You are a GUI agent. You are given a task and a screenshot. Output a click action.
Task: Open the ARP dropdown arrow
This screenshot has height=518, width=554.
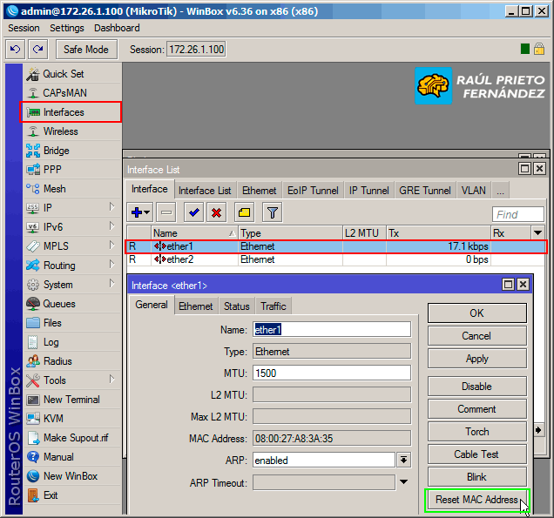[x=403, y=460]
